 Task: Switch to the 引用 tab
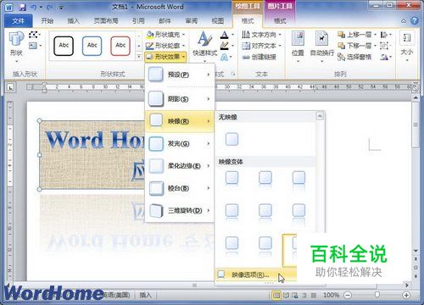[x=138, y=21]
